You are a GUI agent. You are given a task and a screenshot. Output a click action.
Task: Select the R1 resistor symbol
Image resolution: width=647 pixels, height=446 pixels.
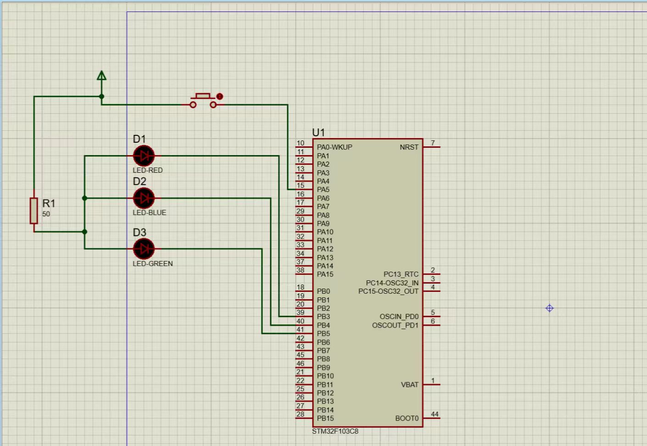(34, 211)
